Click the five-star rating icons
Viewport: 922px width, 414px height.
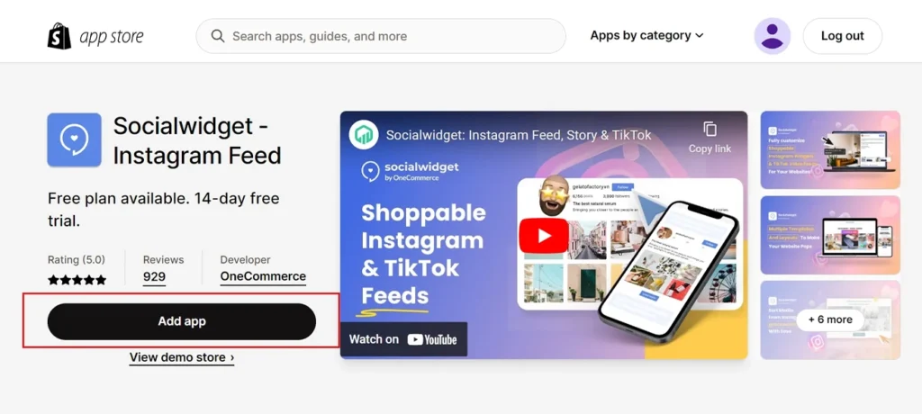coord(77,280)
